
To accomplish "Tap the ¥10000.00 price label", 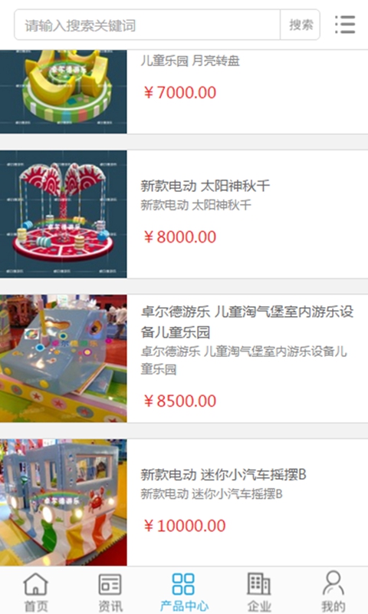I will click(x=185, y=526).
